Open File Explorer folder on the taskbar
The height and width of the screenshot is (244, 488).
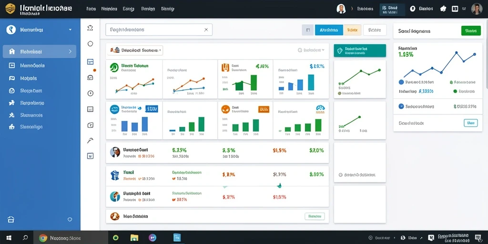pos(134,238)
